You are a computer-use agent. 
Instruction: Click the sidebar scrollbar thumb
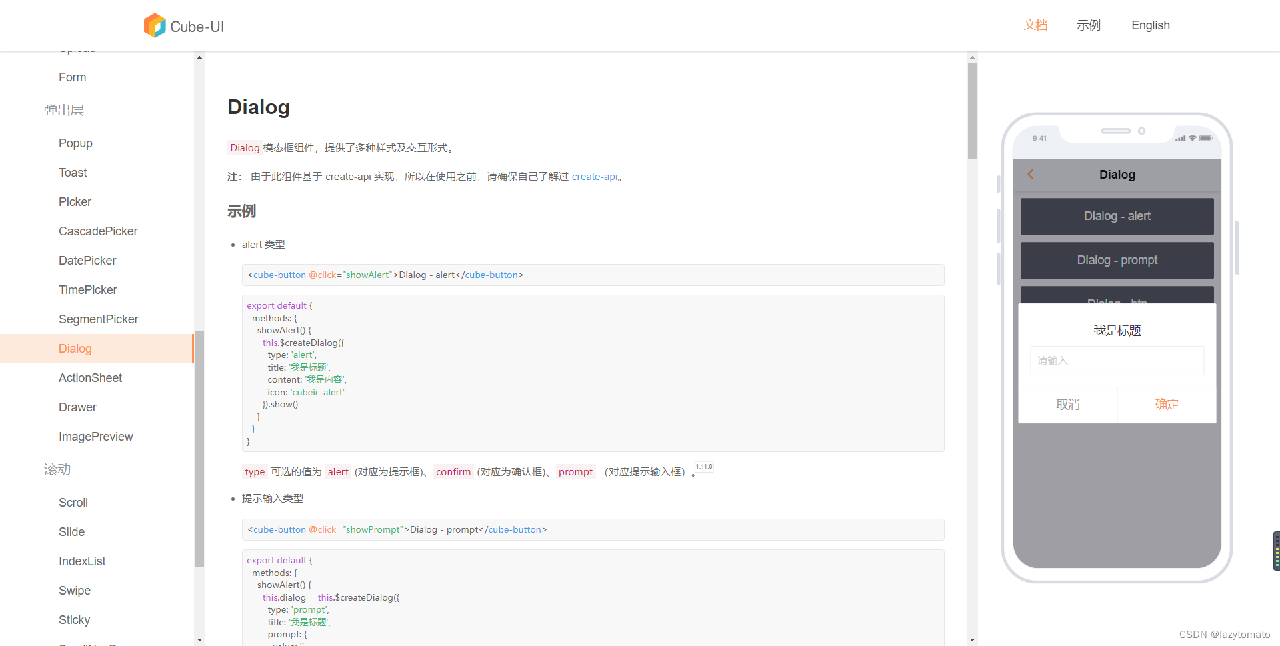[199, 449]
